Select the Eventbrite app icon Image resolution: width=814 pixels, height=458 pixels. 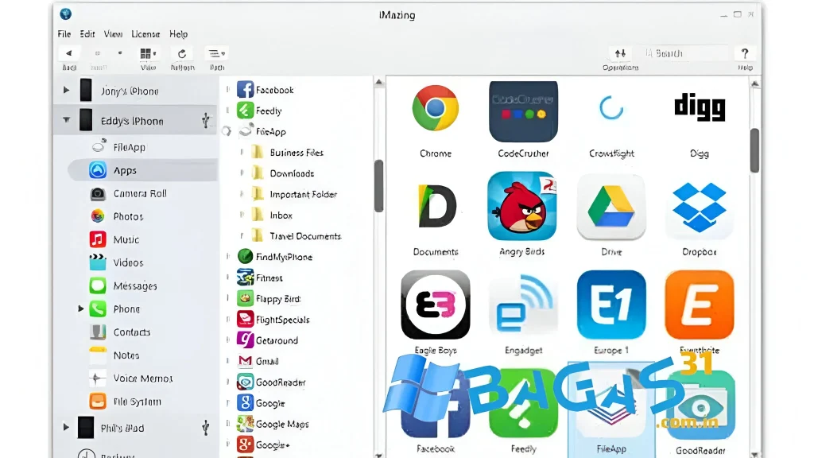pyautogui.click(x=700, y=305)
